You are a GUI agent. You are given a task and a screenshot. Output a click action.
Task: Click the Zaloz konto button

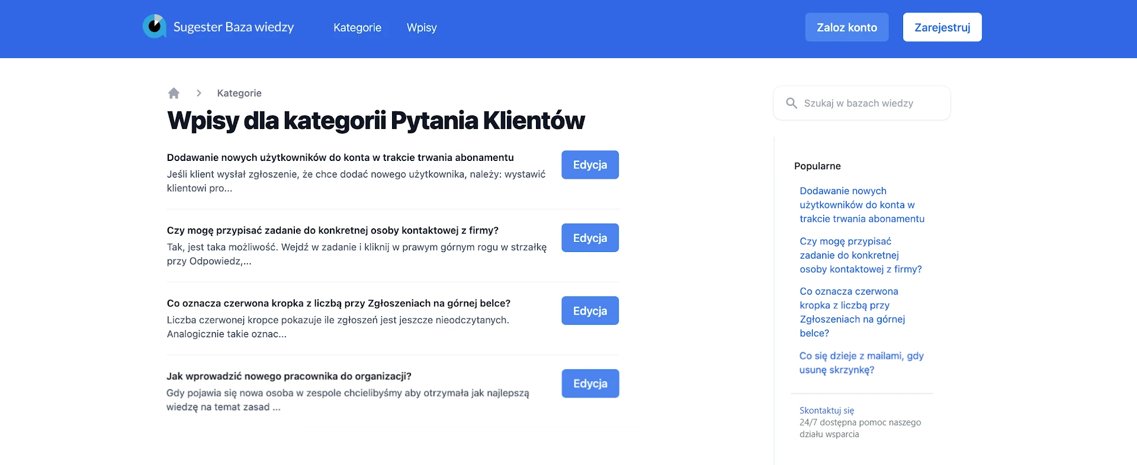[x=847, y=27]
